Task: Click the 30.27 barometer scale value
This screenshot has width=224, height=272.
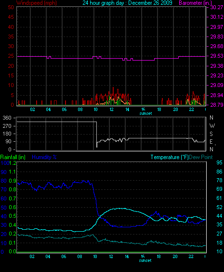Action: [216, 7]
